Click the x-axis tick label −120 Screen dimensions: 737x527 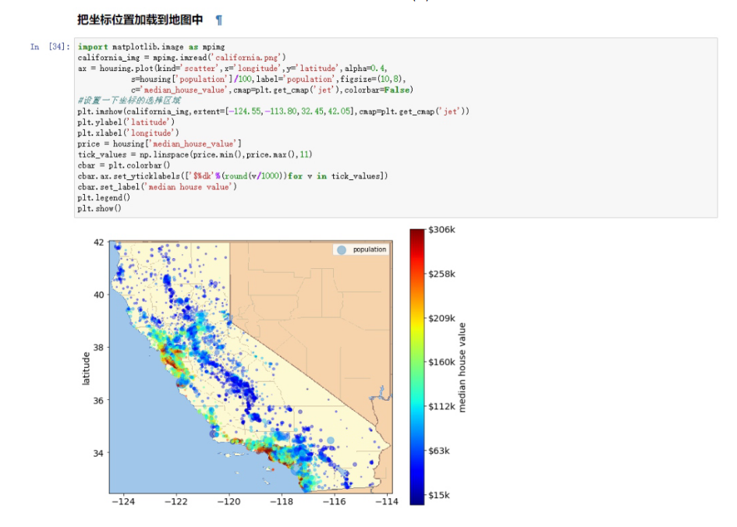point(229,501)
